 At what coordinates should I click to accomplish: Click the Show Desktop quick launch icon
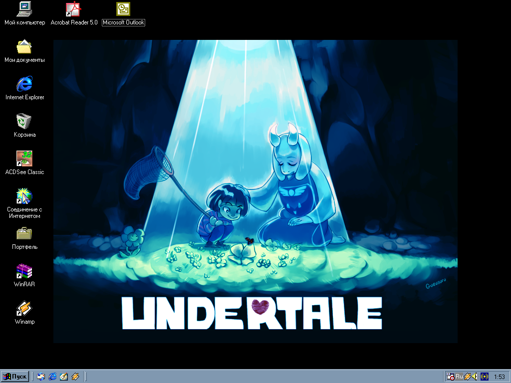[64, 377]
